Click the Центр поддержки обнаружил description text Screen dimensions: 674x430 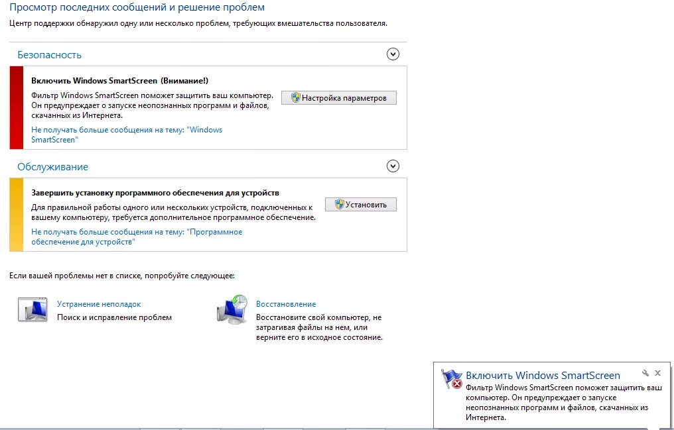click(198, 23)
